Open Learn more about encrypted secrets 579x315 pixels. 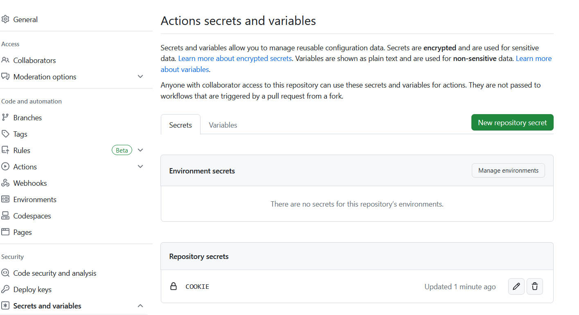click(235, 58)
